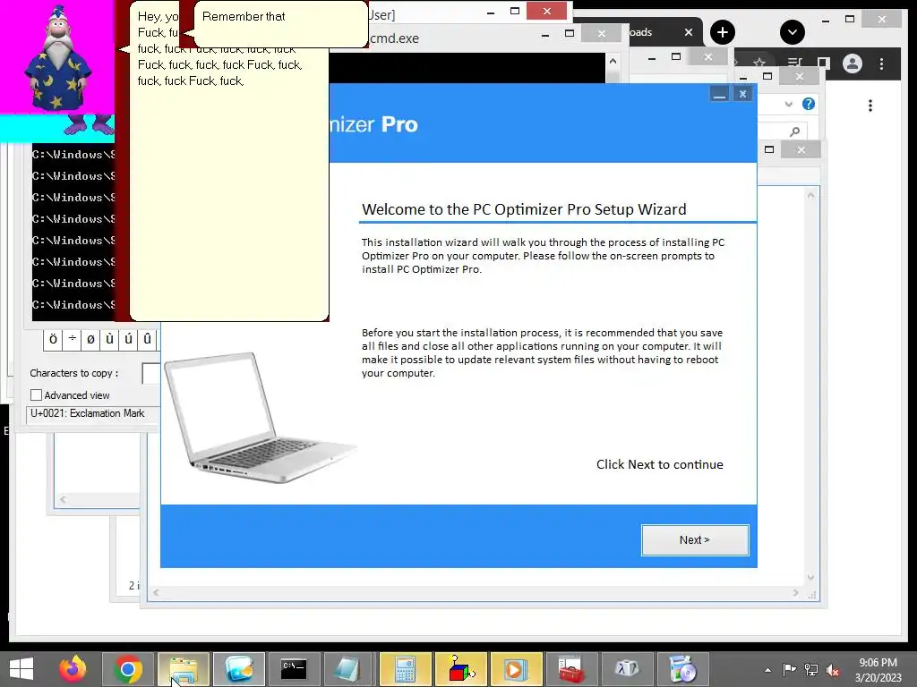Select the ú character in Character Map
The height and width of the screenshot is (687, 917).
[128, 339]
